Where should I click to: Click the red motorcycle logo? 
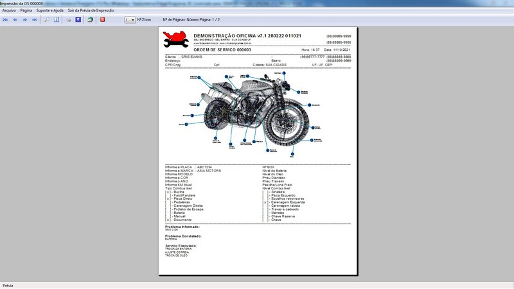(175, 39)
